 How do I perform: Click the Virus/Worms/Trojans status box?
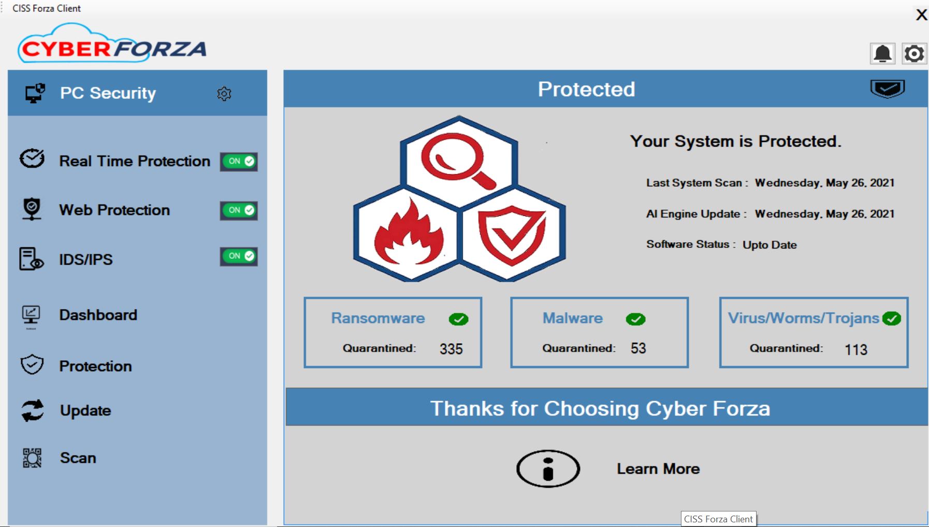pyautogui.click(x=814, y=332)
